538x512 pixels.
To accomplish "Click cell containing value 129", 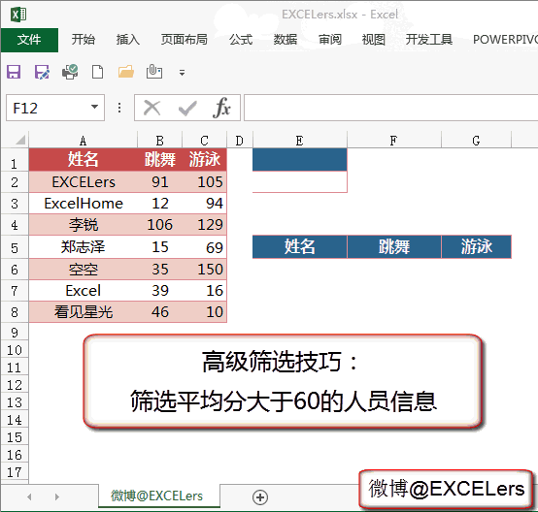I will click(205, 225).
